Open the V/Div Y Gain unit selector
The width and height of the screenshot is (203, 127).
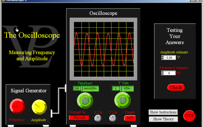pyautogui.click(x=127, y=88)
